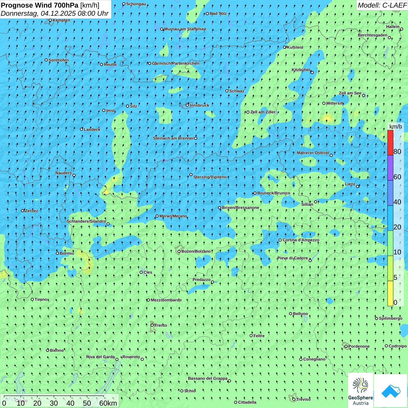Click the GeoSphere Austria logo
The width and height of the screenshot is (408, 408).
click(x=360, y=391)
